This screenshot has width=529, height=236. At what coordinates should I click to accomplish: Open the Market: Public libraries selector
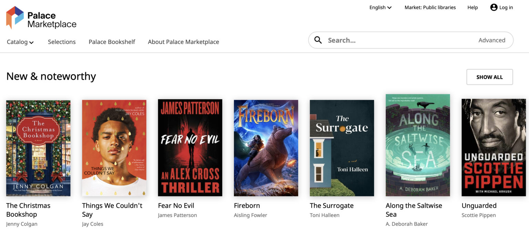pyautogui.click(x=430, y=8)
